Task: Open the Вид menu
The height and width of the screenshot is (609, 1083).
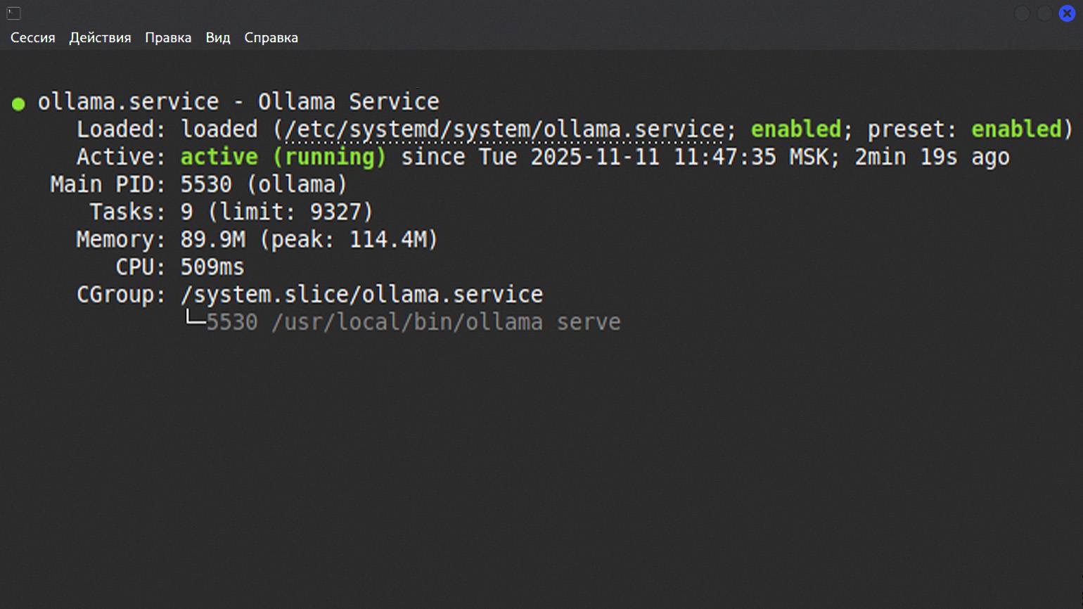Action: point(218,38)
